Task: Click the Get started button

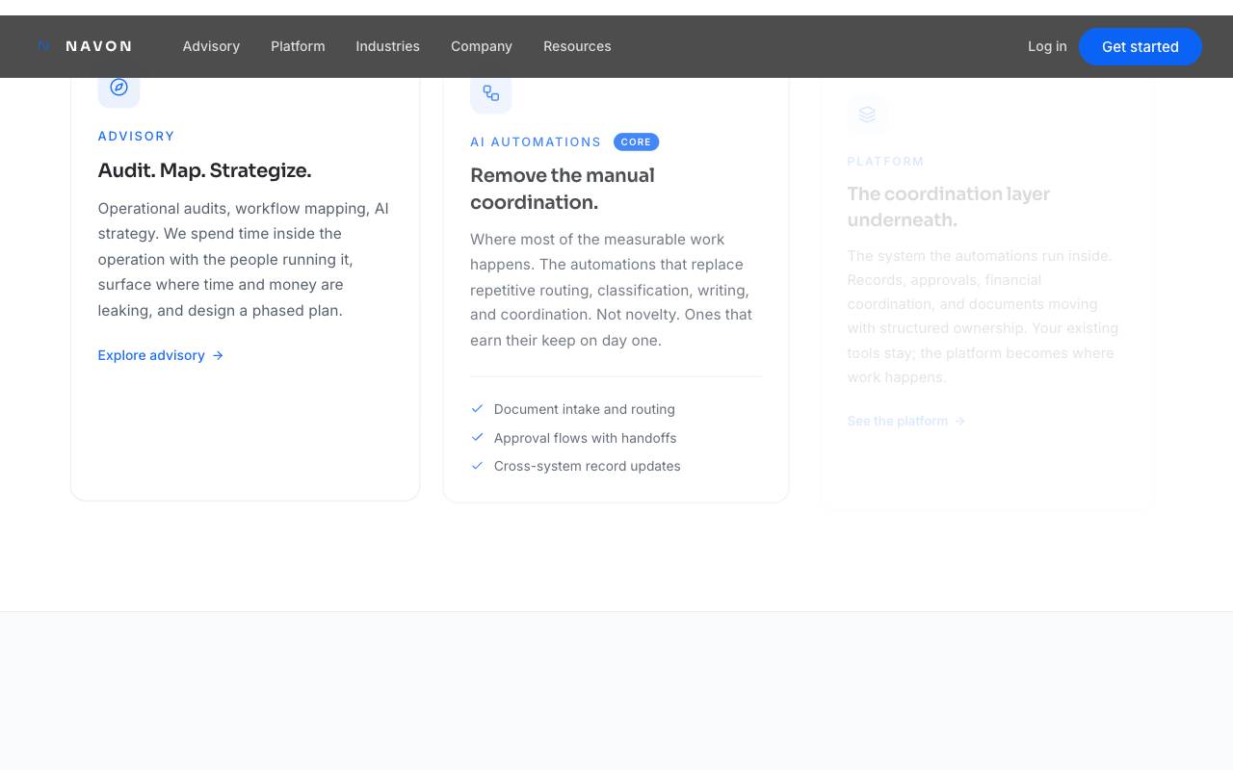Action: coord(1141,46)
